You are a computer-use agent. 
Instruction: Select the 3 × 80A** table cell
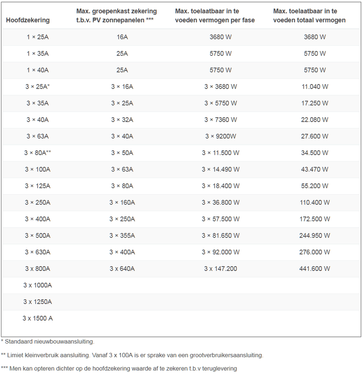(38, 153)
